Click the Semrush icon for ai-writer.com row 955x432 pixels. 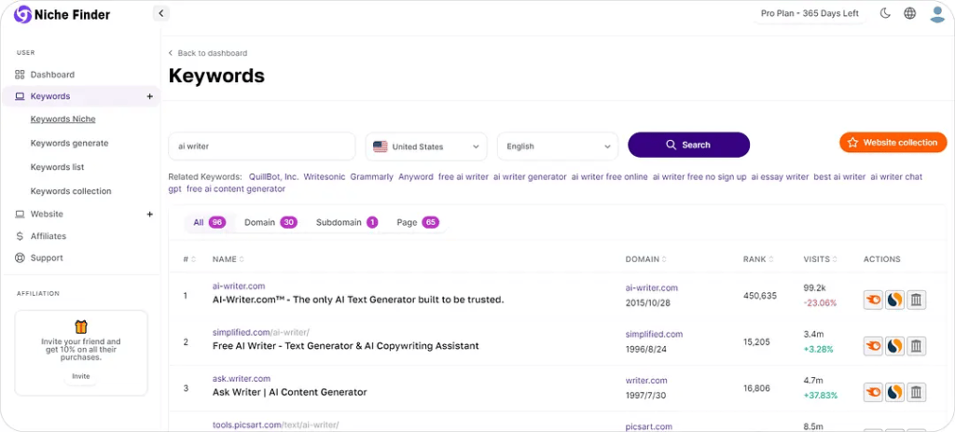tap(874, 300)
